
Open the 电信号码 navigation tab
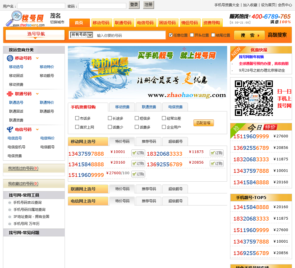(x=146, y=23)
